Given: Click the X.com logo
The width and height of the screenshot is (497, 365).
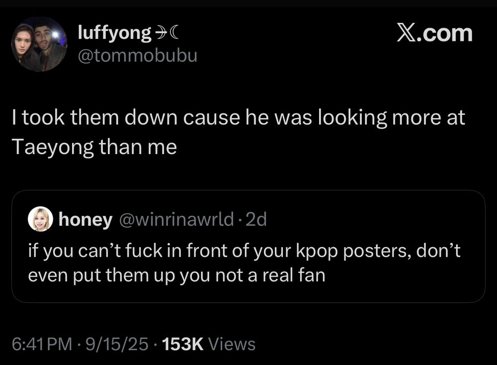Looking at the screenshot, I should 434,33.
